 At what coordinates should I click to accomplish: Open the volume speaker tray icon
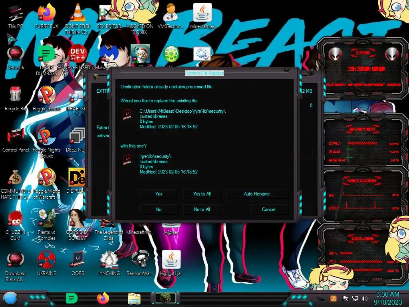[365, 298]
